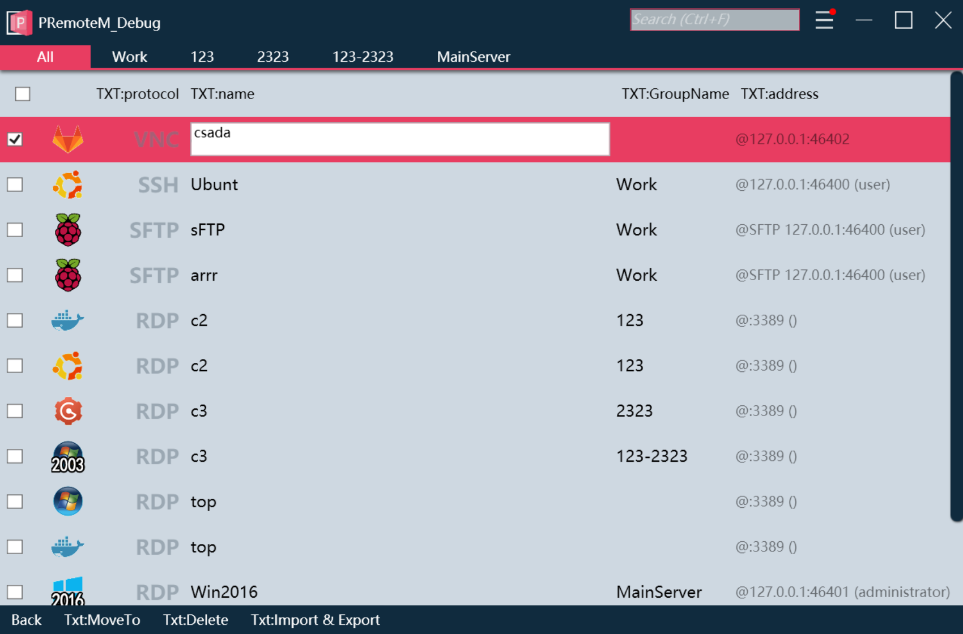Uncheck the checkbox on the csada row
The width and height of the screenshot is (963, 634).
point(15,139)
